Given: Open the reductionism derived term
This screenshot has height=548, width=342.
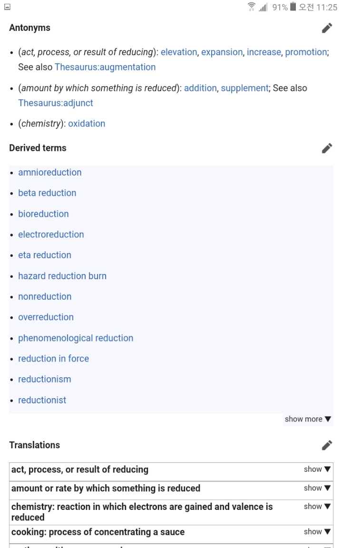Looking at the screenshot, I should tap(45, 379).
